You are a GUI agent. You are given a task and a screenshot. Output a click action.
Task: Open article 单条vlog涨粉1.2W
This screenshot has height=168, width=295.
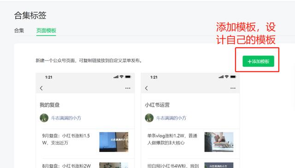coord(172,139)
